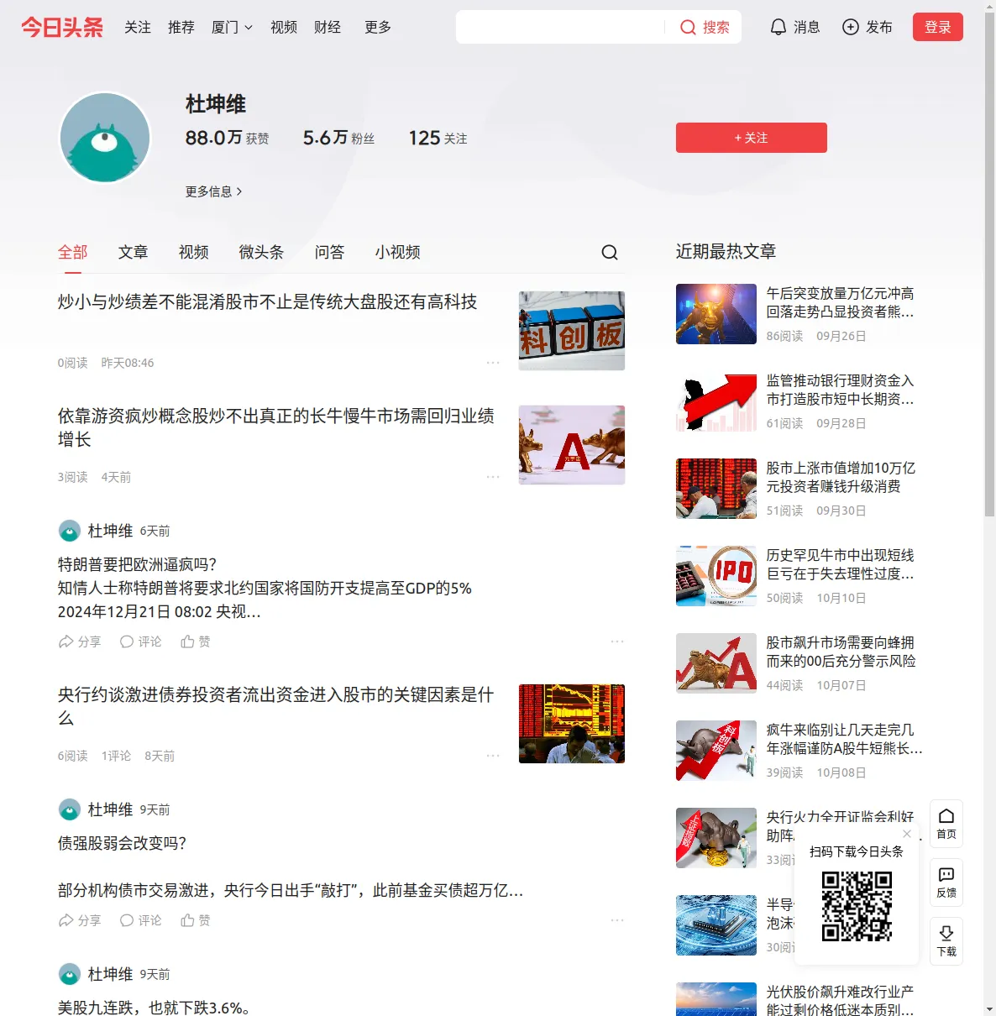Open the 特朗普要把欧洲逼疯吗 post text

[265, 588]
